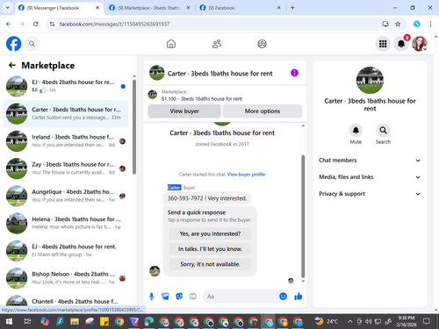439x329 pixels.
Task: Expand Privacy & support section
Action: (370, 194)
